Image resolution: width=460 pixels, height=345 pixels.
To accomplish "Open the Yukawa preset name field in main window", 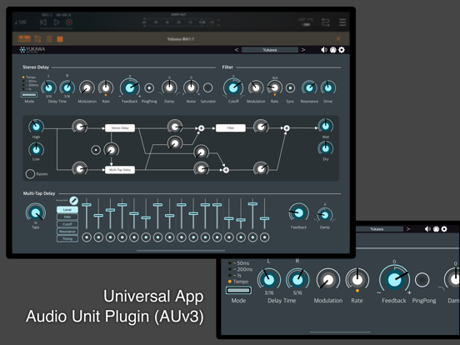I will [x=270, y=50].
